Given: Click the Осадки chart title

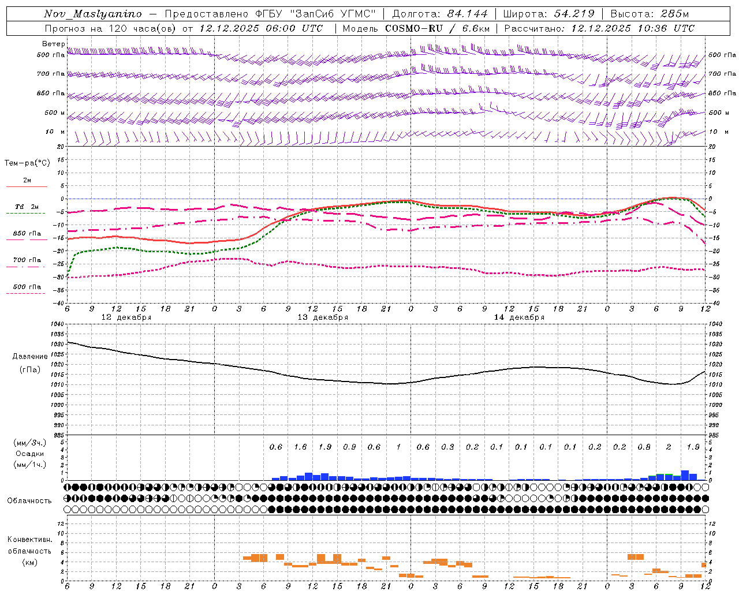Looking at the screenshot, I should (x=30, y=454).
